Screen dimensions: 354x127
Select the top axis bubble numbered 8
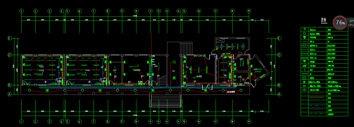click(x=108, y=11)
